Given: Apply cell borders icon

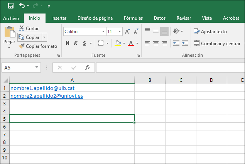Looking at the screenshot, I should [101, 43].
